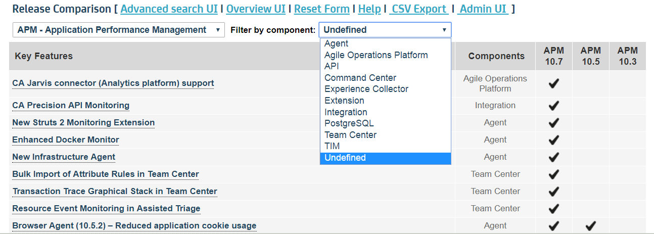Viewport: 654px width, 234px height.
Task: Select Extension in the dropdown list
Action: (x=385, y=101)
